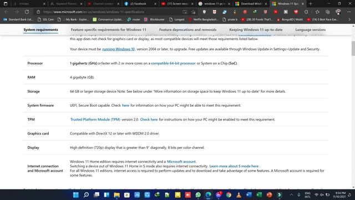This screenshot has width=355, height=200.
Task: Open Language versions section
Action: (311, 29)
